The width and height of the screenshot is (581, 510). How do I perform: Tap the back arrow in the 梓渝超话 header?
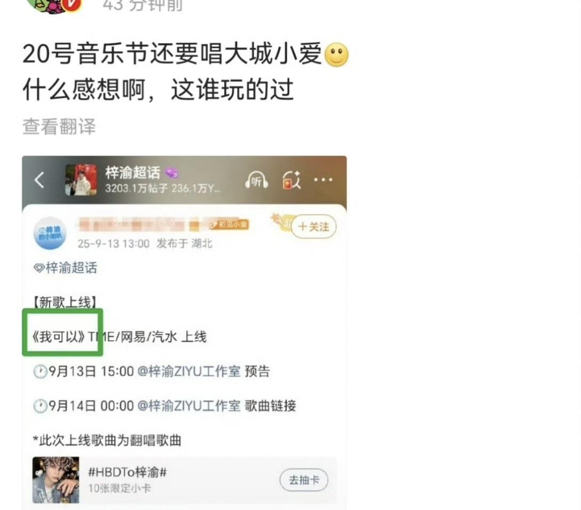40,180
